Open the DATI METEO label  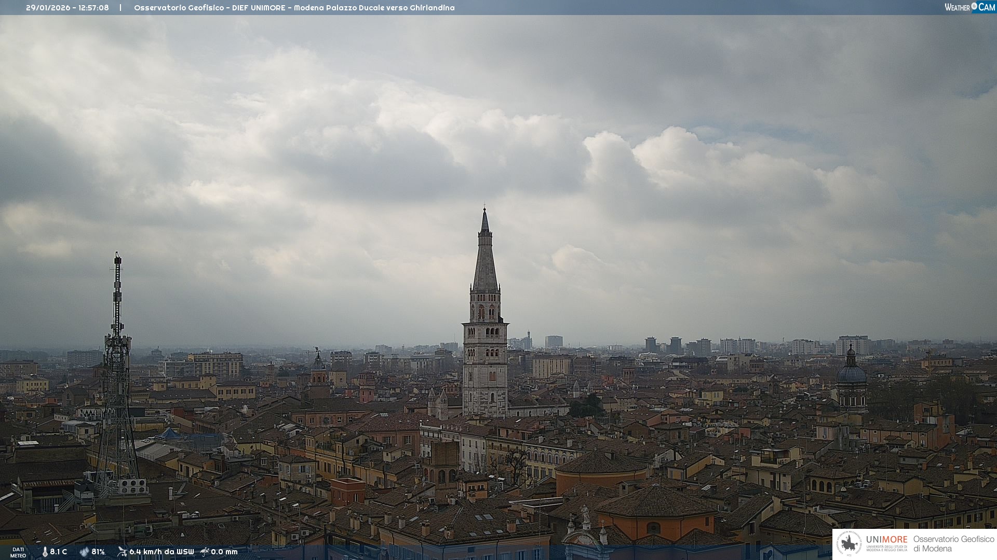tap(18, 552)
